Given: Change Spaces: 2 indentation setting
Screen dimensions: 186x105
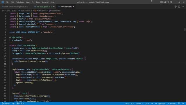Looking at the screenshot, I should tap(139, 104).
